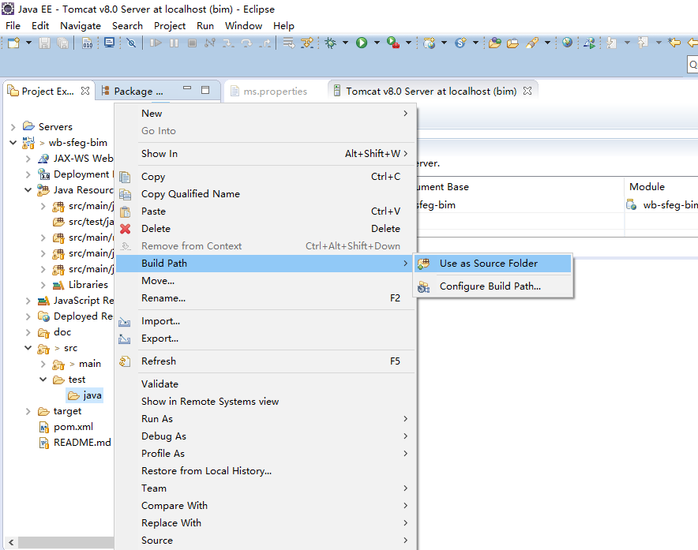Switch to the Package Explorer tab

click(132, 92)
